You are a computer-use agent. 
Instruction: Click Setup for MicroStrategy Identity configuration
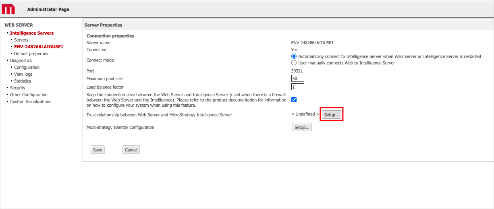coord(302,127)
